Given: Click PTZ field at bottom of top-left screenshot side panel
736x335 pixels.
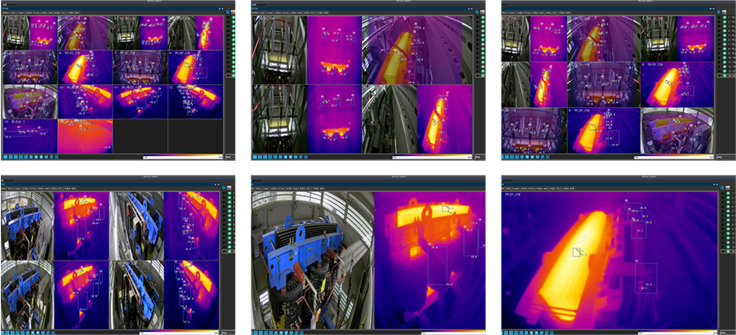Looking at the screenshot, I should 230,157.
